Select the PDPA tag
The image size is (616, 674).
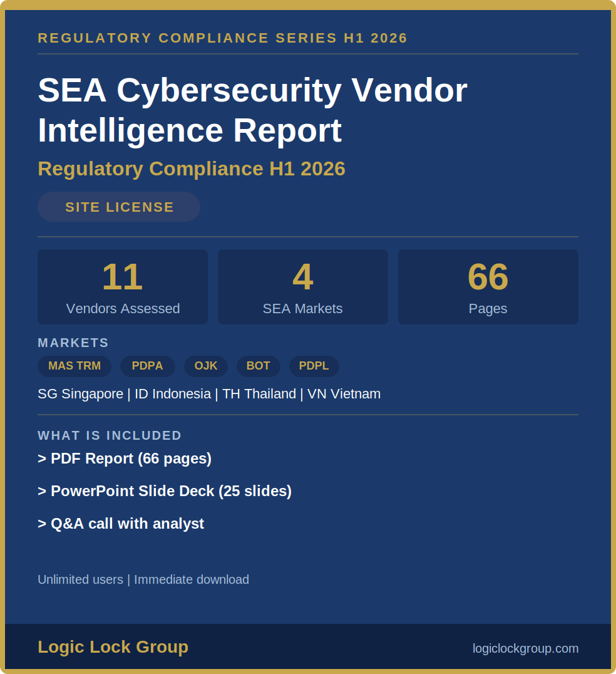click(x=147, y=366)
